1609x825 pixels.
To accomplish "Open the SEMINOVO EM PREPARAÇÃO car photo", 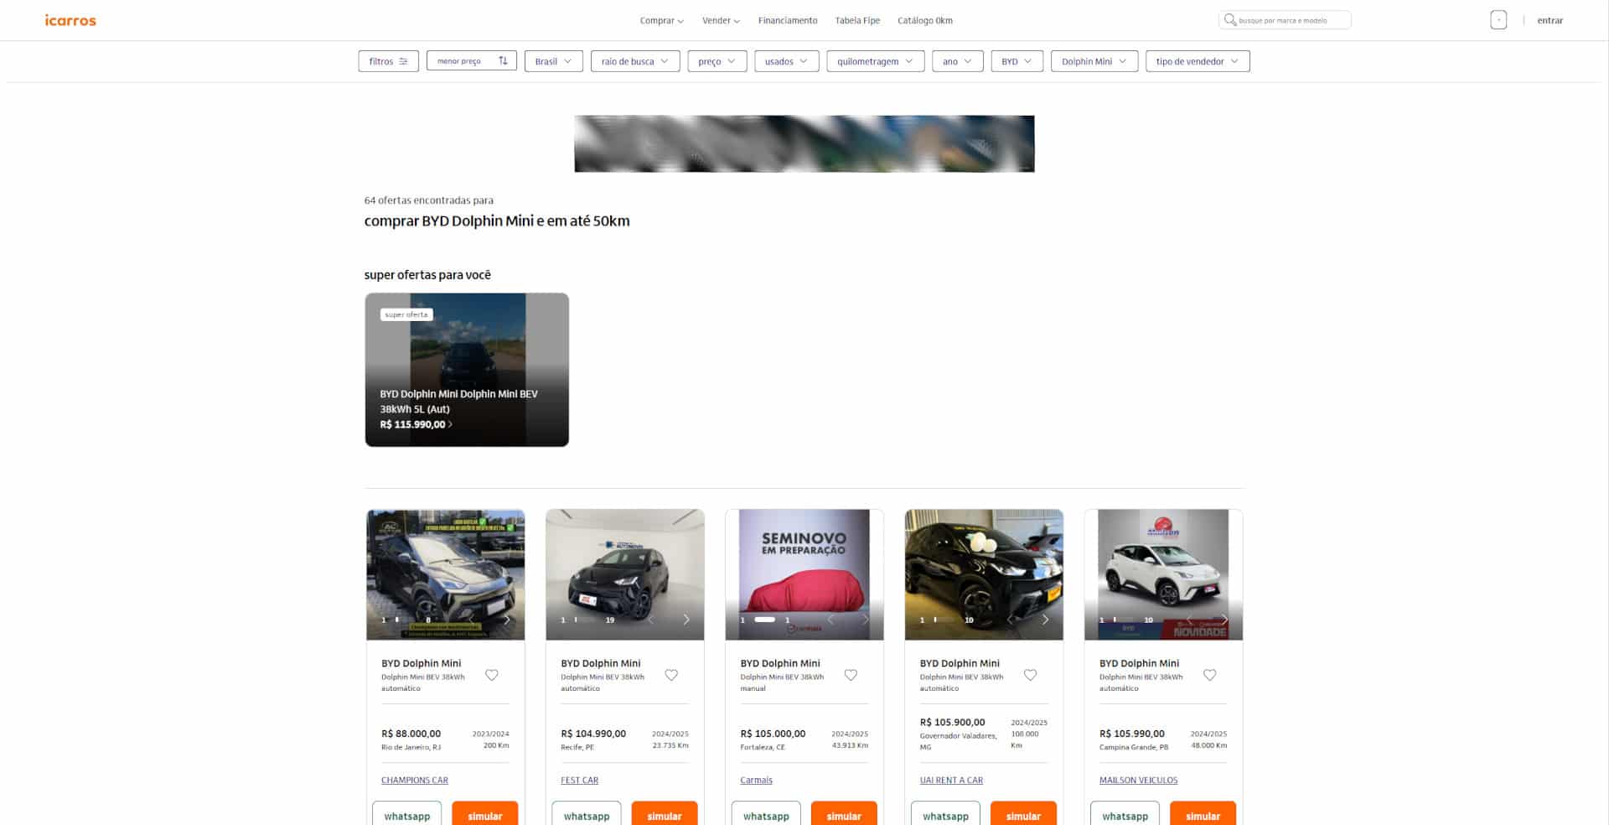I will [804, 575].
